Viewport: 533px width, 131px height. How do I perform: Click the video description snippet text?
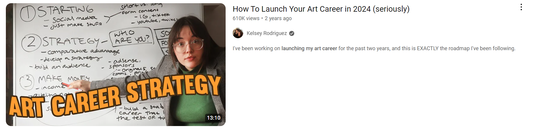coord(374,48)
